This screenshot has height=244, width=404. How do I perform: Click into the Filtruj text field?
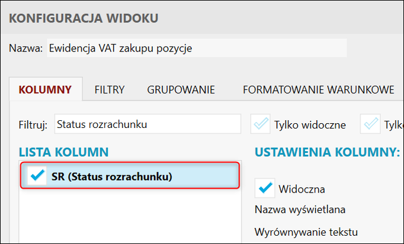pyautogui.click(x=148, y=124)
